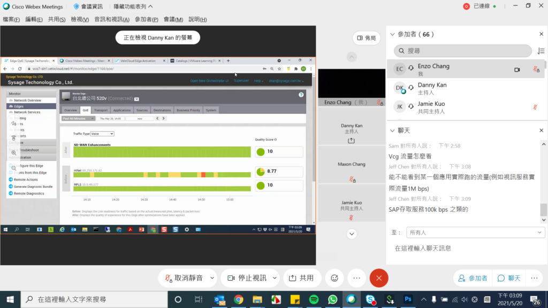Show previous videos with the up arrow

click(352, 57)
